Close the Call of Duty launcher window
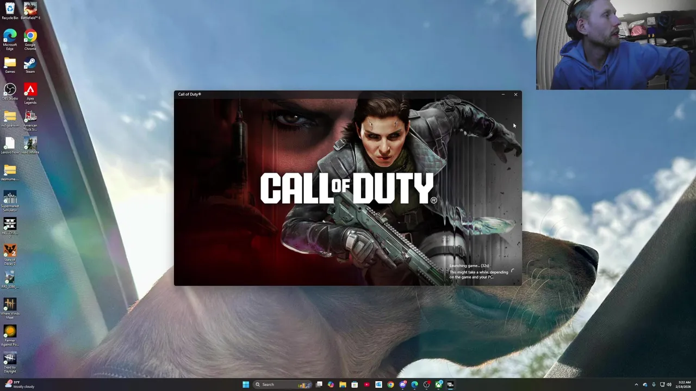This screenshot has width=696, height=391. coord(515,94)
